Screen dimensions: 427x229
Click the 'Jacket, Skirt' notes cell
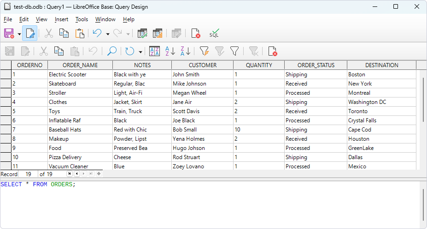142,102
